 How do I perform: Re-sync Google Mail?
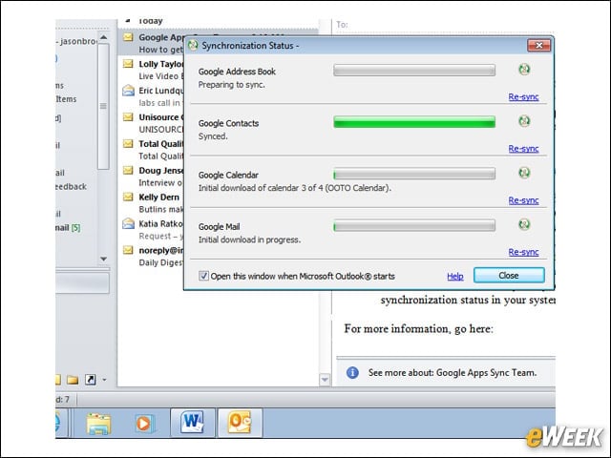tap(523, 252)
